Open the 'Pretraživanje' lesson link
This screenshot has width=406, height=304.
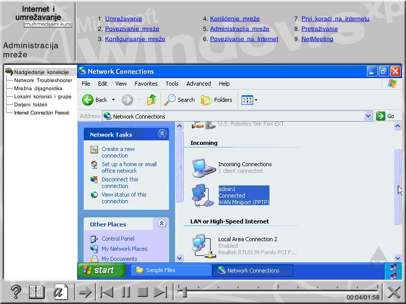click(320, 29)
